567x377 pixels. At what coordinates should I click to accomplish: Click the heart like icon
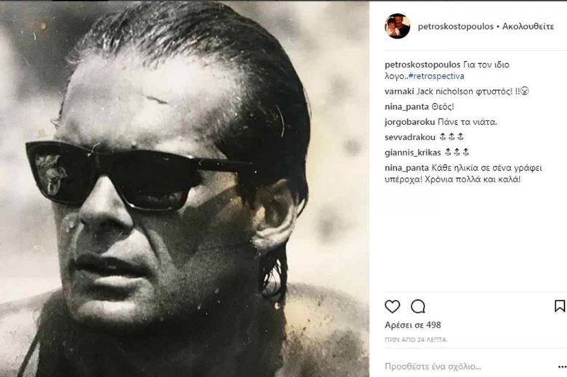[x=393, y=306]
